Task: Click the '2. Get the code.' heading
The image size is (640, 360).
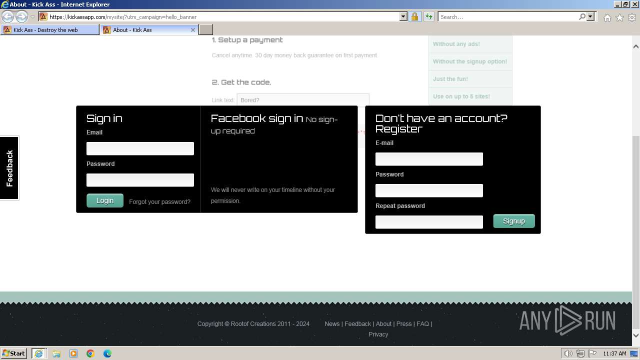Action: pos(241,82)
